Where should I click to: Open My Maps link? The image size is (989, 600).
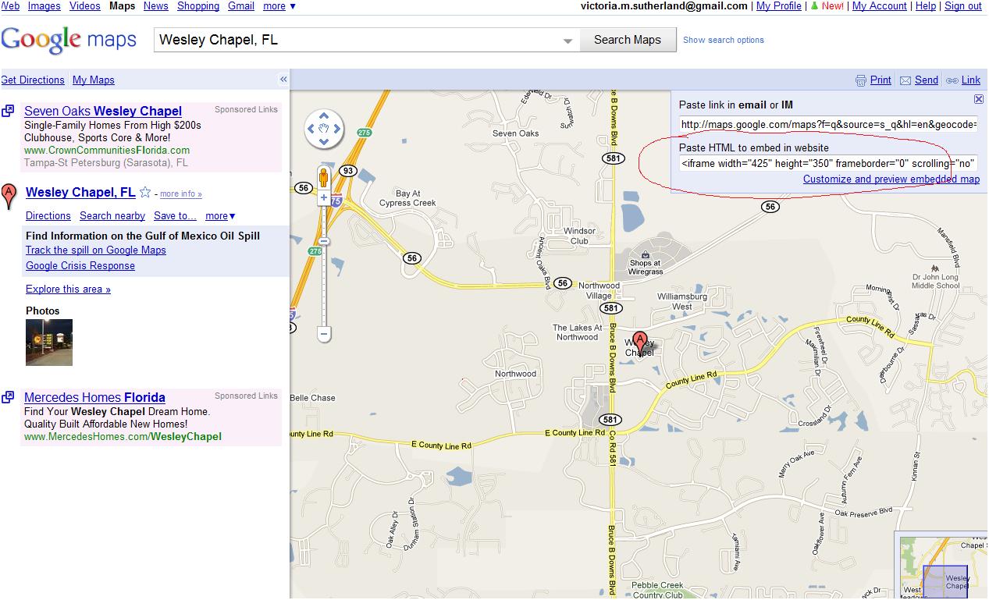point(94,80)
